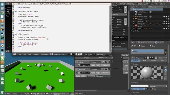Toggle material nodes icon beside Data dropdown

pos(156,58)
